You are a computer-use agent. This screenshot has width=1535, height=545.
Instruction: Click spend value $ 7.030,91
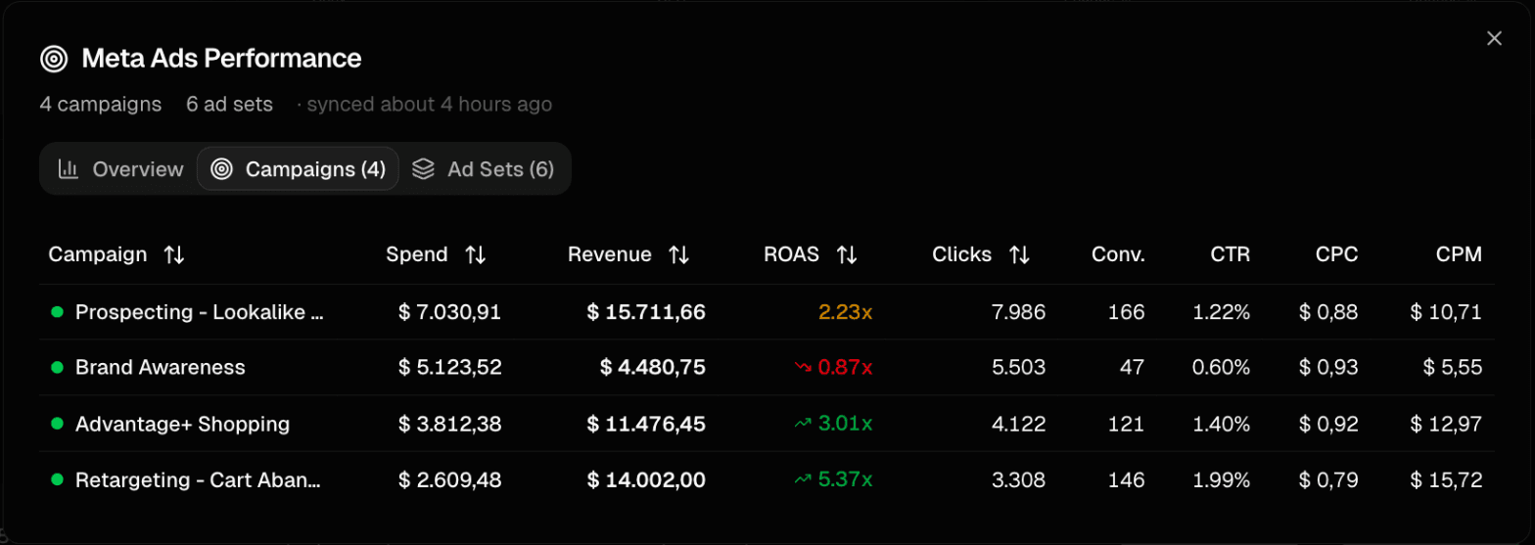coord(450,312)
